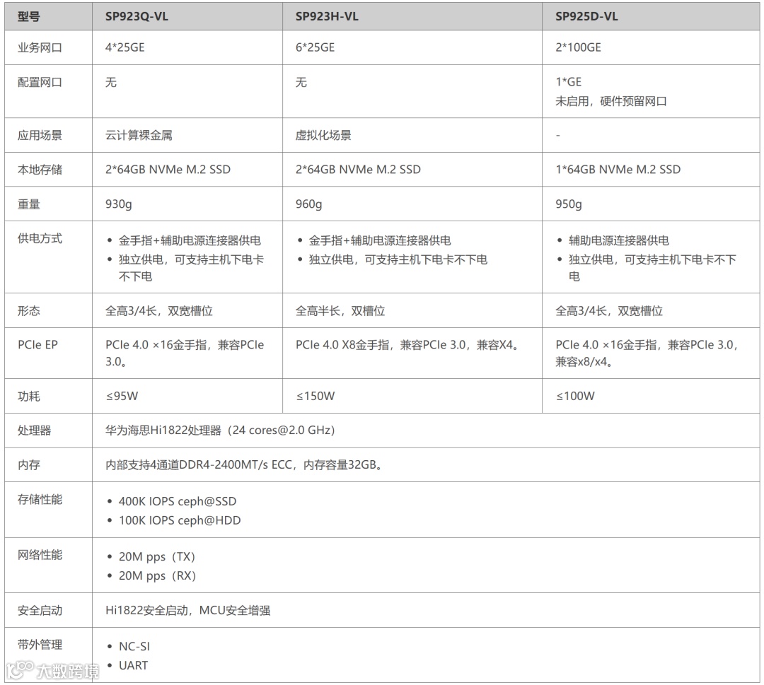
Task: Click the 960g weight value
Action: tap(309, 204)
